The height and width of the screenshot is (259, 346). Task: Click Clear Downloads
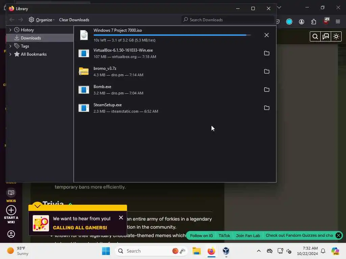[74, 20]
